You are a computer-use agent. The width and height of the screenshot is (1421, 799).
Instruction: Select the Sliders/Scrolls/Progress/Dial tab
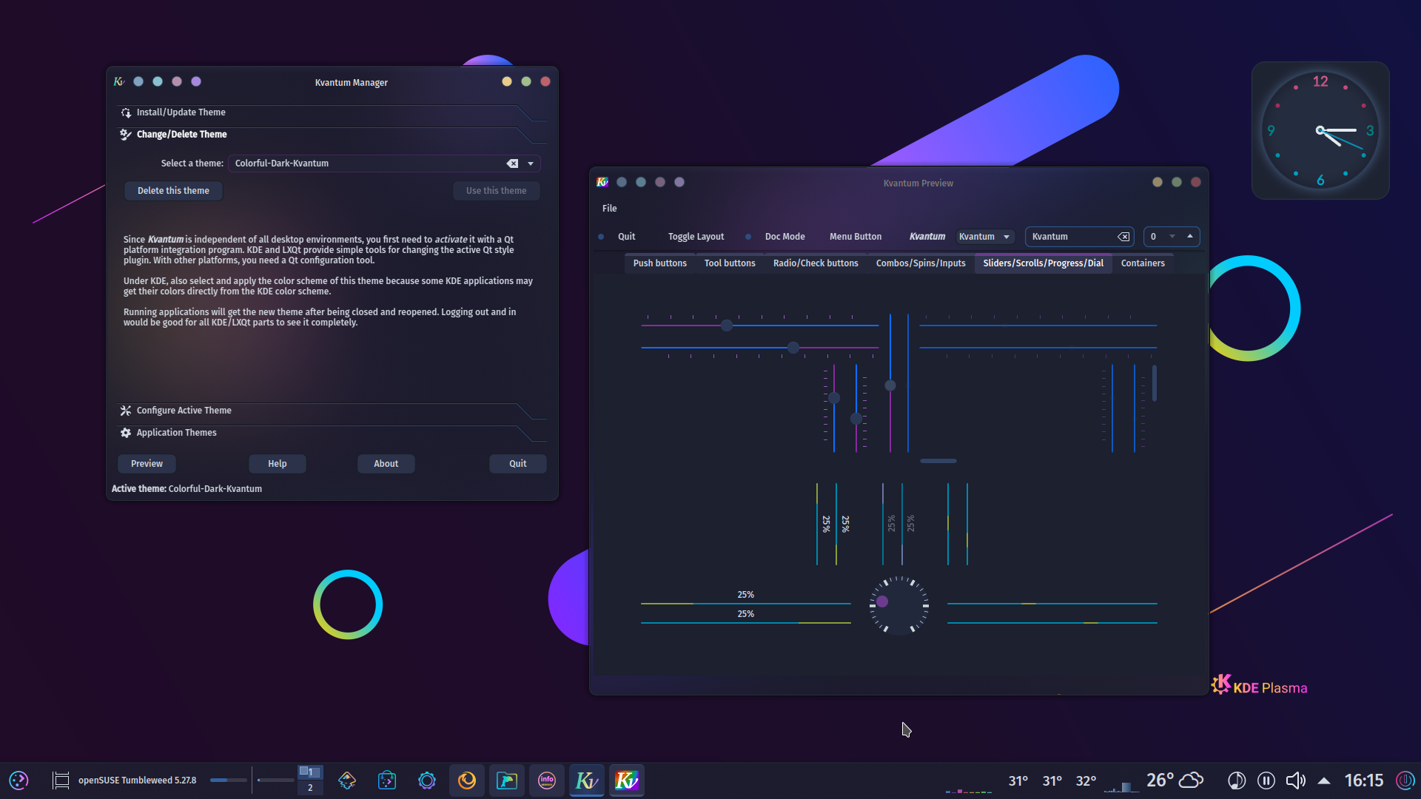coord(1043,263)
